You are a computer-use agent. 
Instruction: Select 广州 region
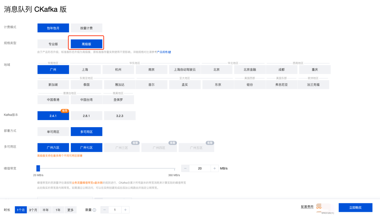(53, 70)
